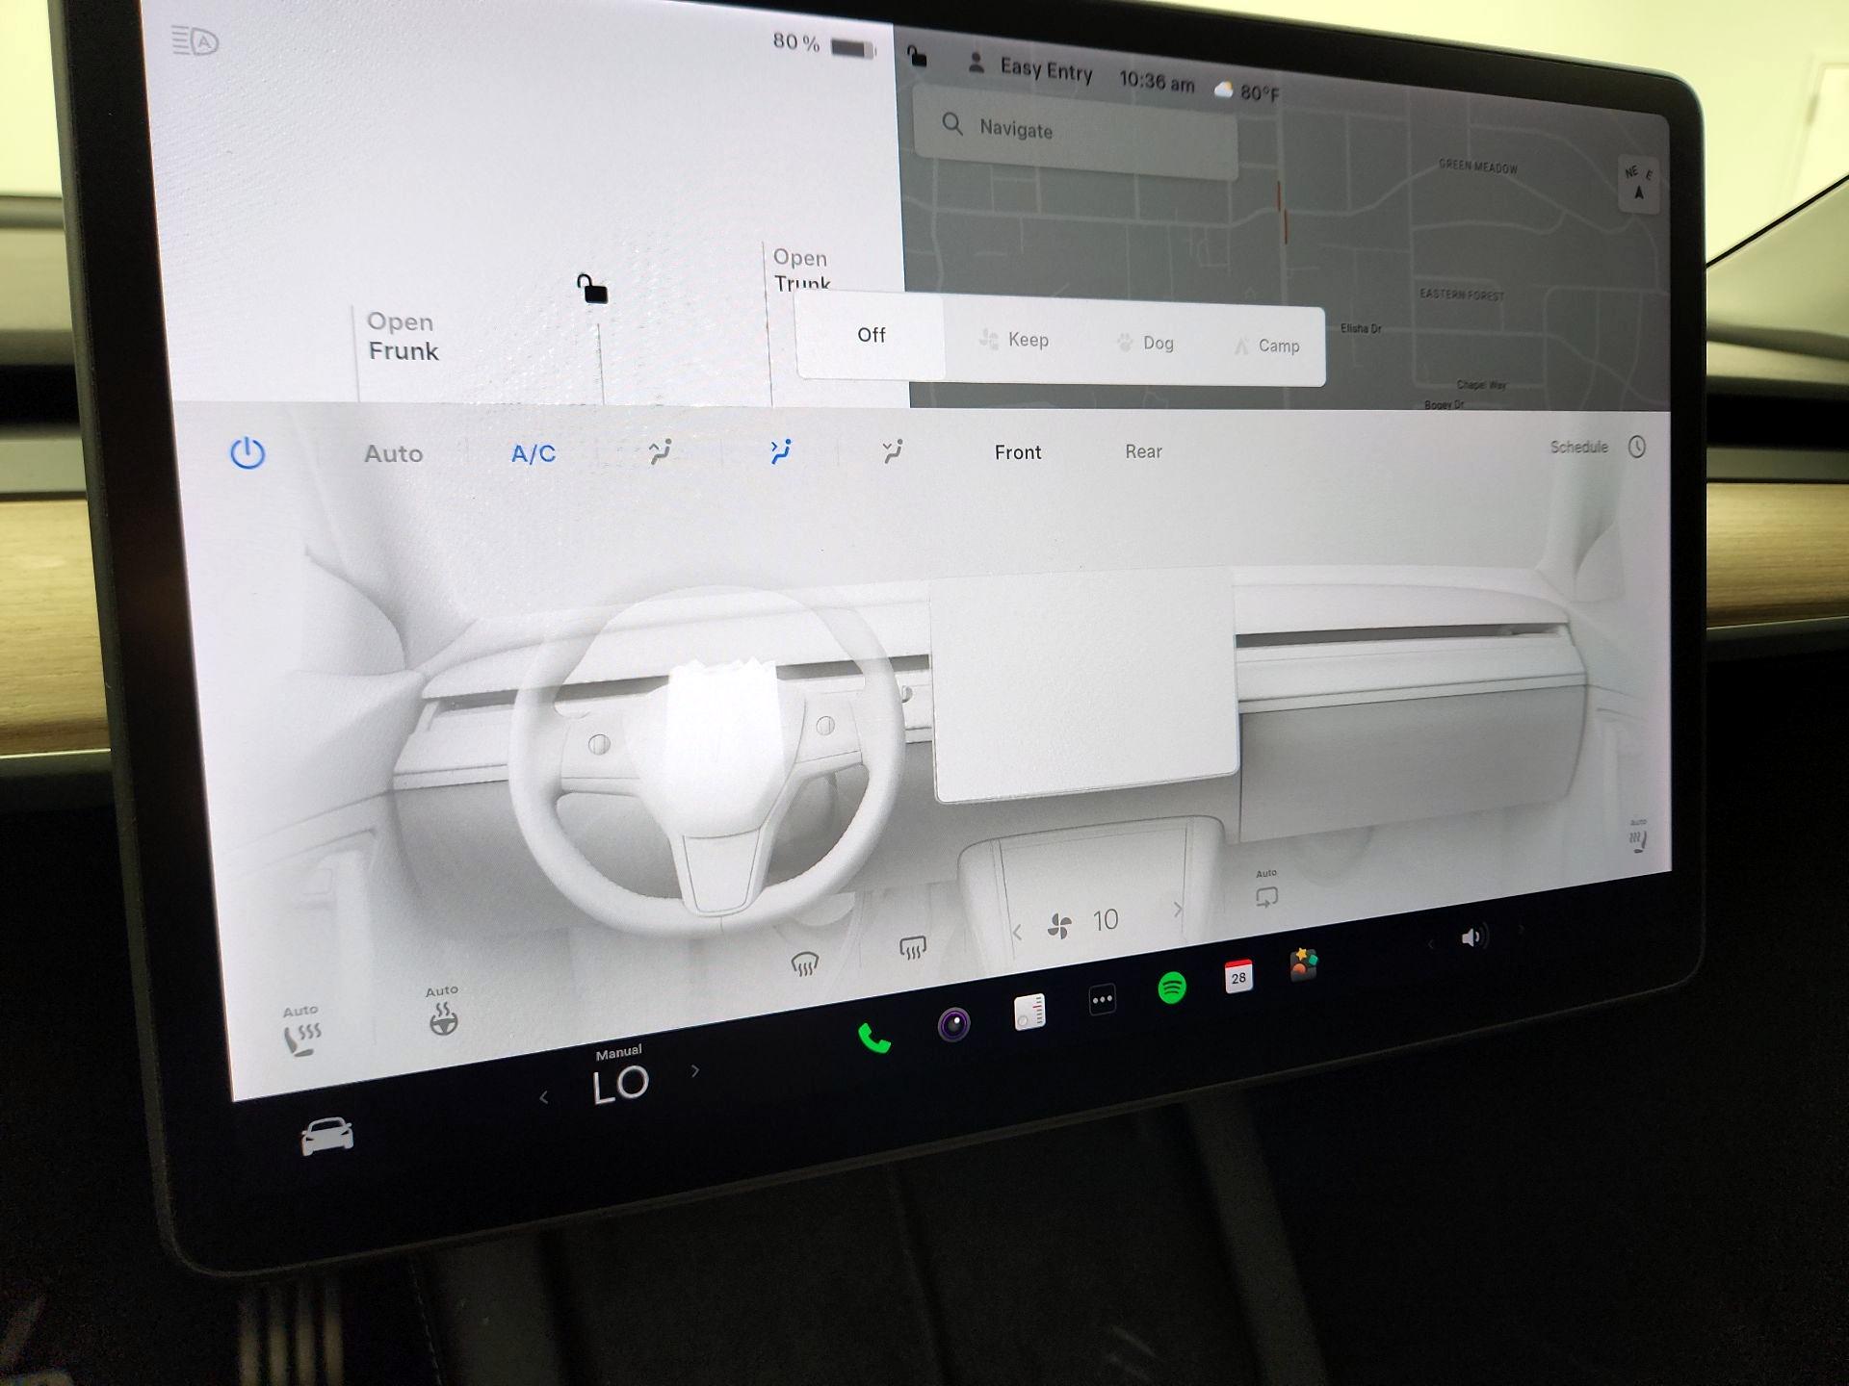Increase fan speed with right chevron
This screenshot has width=1849, height=1386.
[x=1177, y=909]
